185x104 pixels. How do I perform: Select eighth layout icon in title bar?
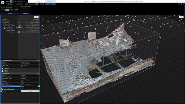(22, 1)
